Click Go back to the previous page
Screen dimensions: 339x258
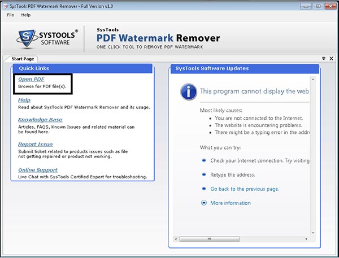[245, 189]
